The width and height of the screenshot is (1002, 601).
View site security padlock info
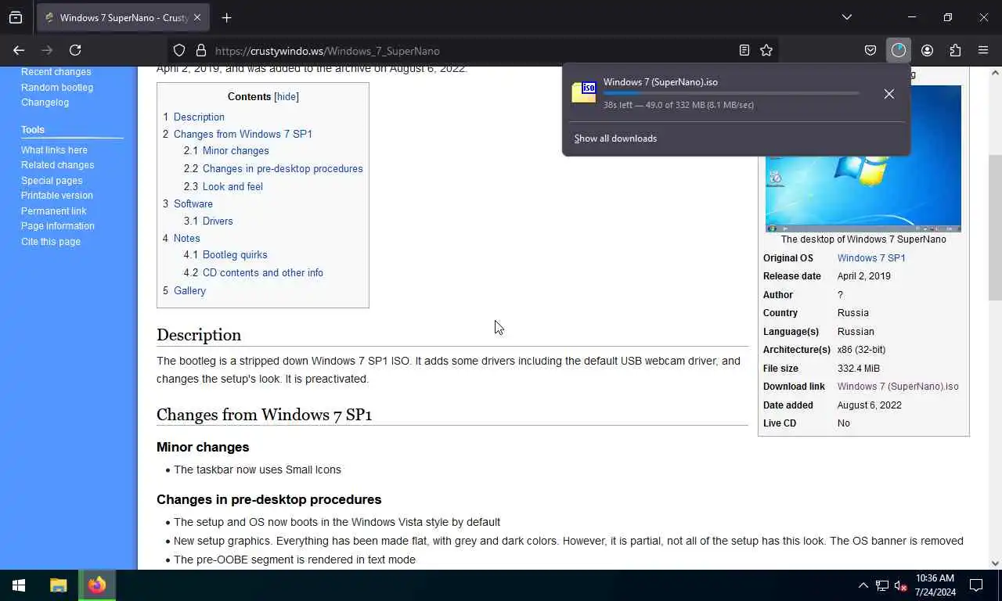(201, 50)
